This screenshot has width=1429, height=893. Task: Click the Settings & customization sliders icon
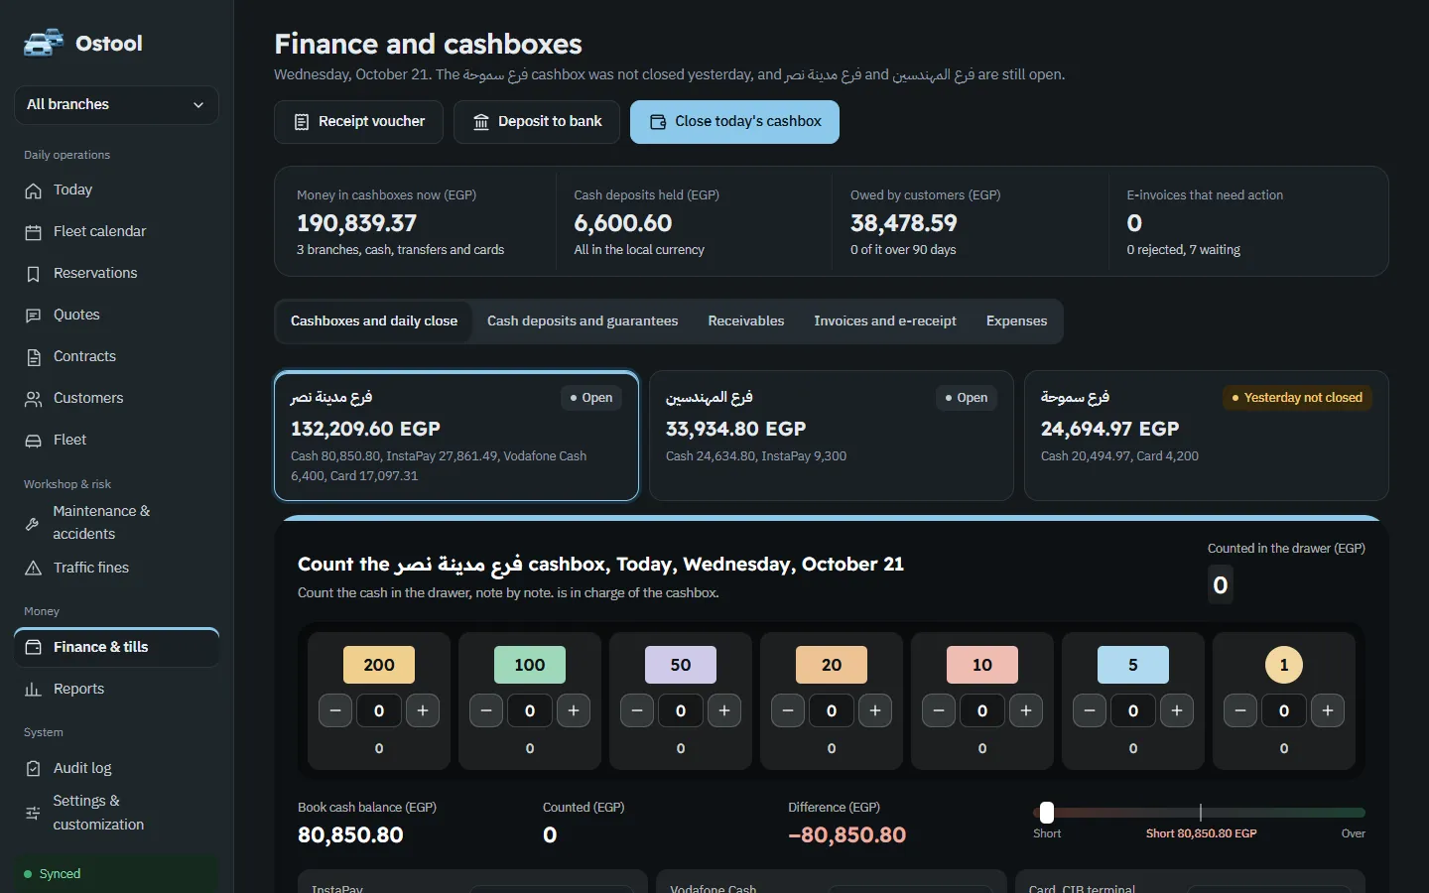(x=33, y=813)
